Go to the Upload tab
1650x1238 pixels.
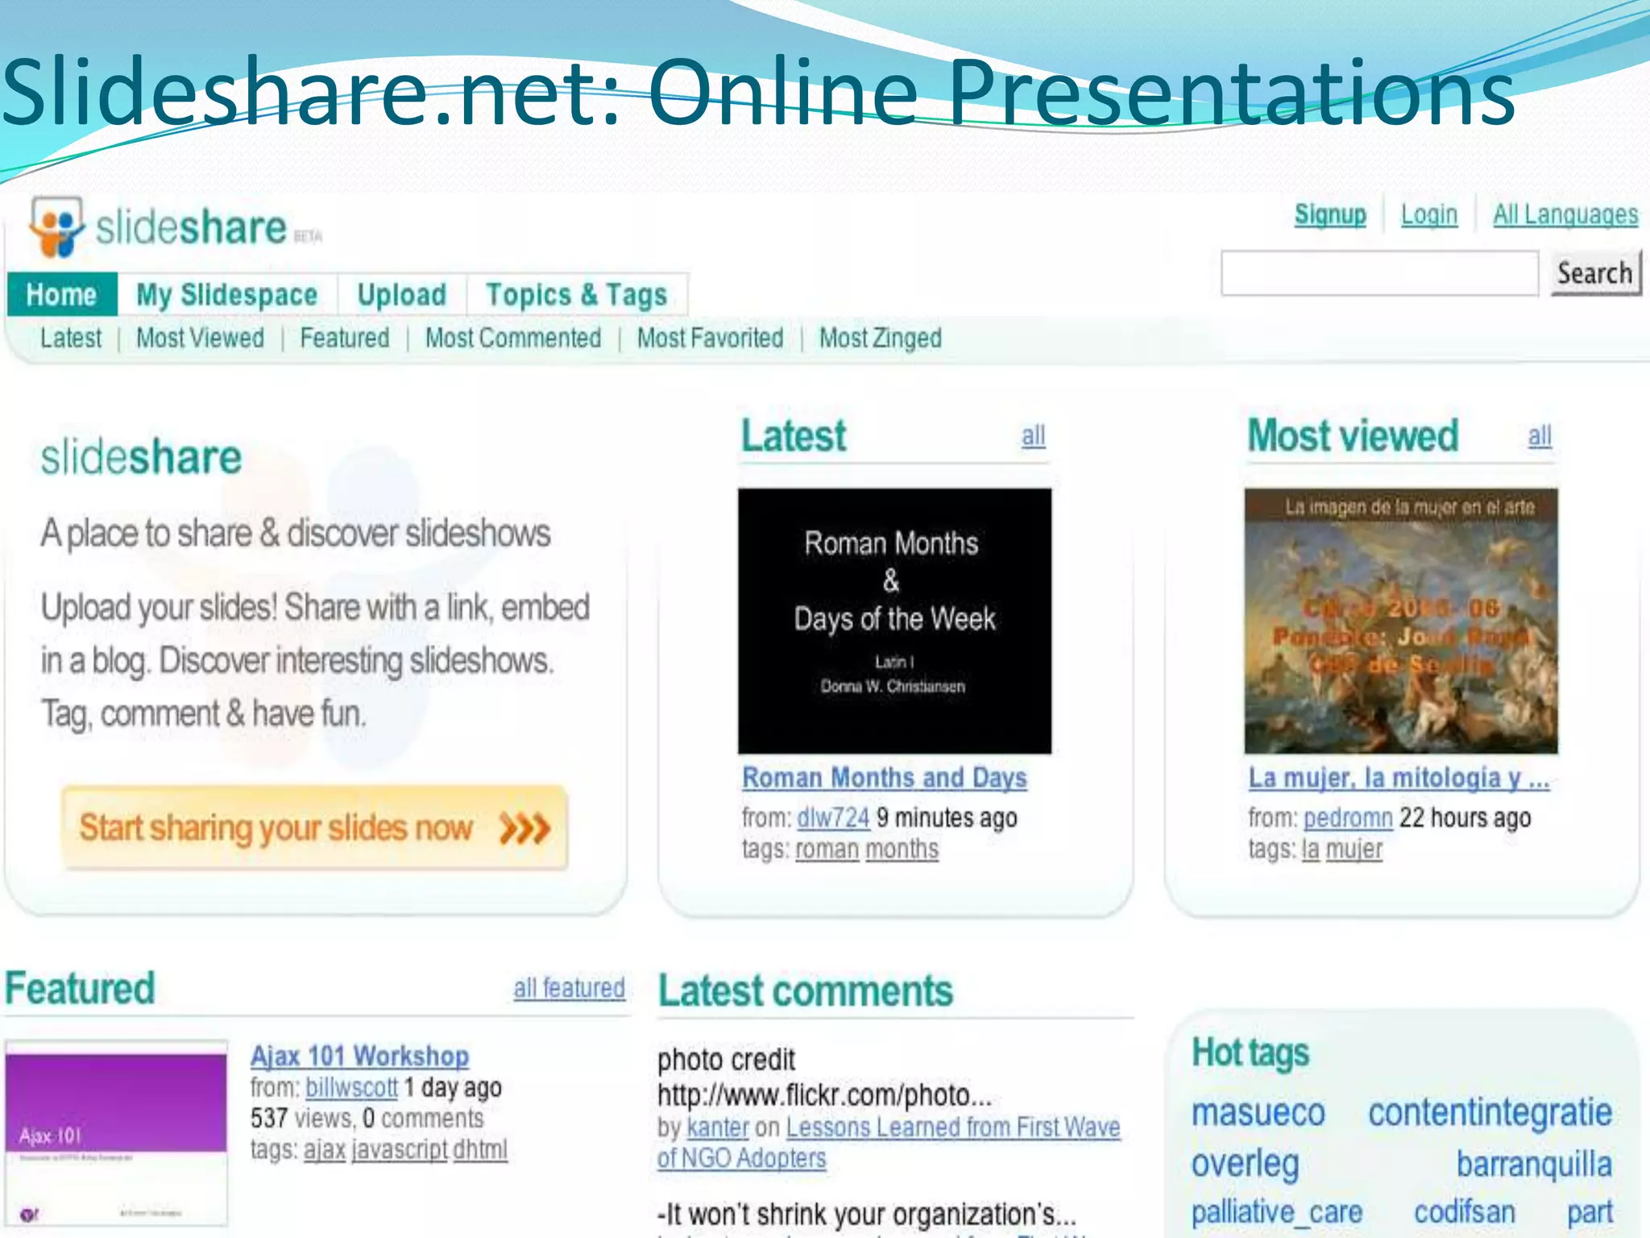402,294
